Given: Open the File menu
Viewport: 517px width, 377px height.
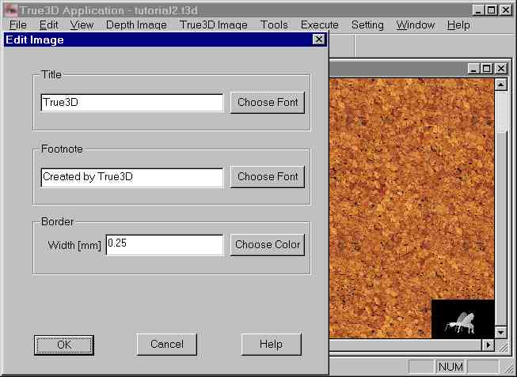Looking at the screenshot, I should [17, 25].
